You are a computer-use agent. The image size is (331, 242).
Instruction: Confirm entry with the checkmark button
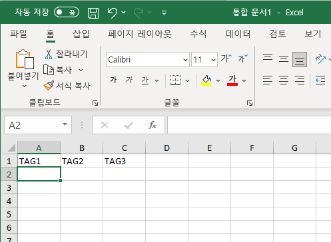click(129, 126)
